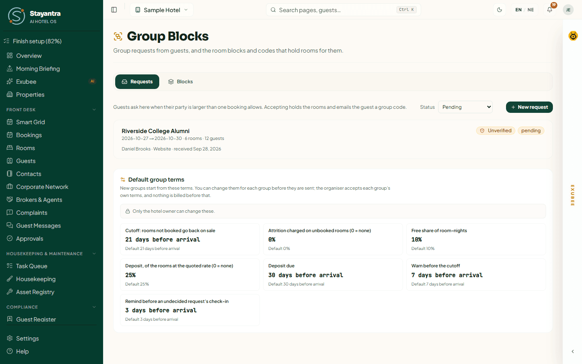Image resolution: width=582 pixels, height=364 pixels.
Task: Click the Exubee owl assistant icon
Action: 573,36
